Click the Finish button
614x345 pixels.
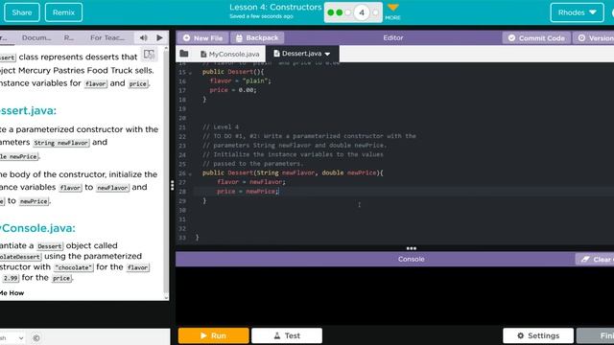tap(596, 335)
